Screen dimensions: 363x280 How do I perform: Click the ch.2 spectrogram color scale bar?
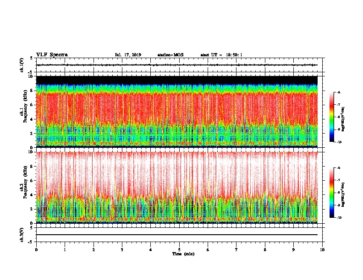pyautogui.click(x=331, y=193)
